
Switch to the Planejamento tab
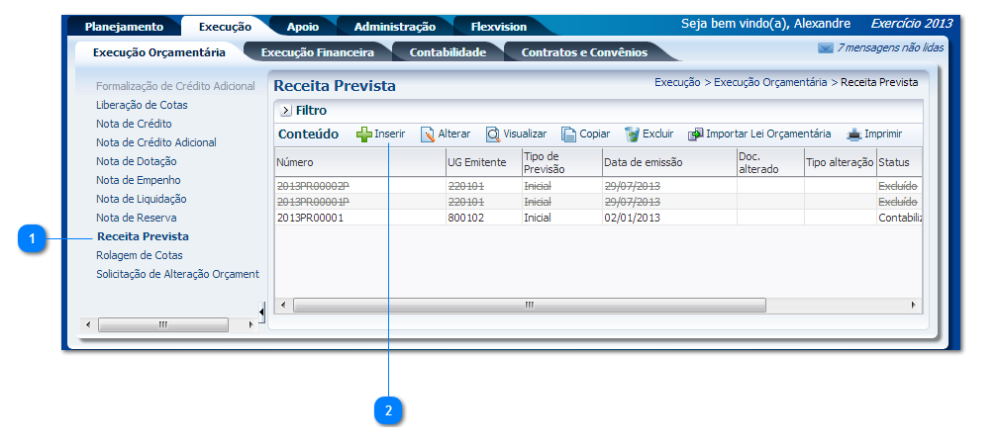coord(124,27)
